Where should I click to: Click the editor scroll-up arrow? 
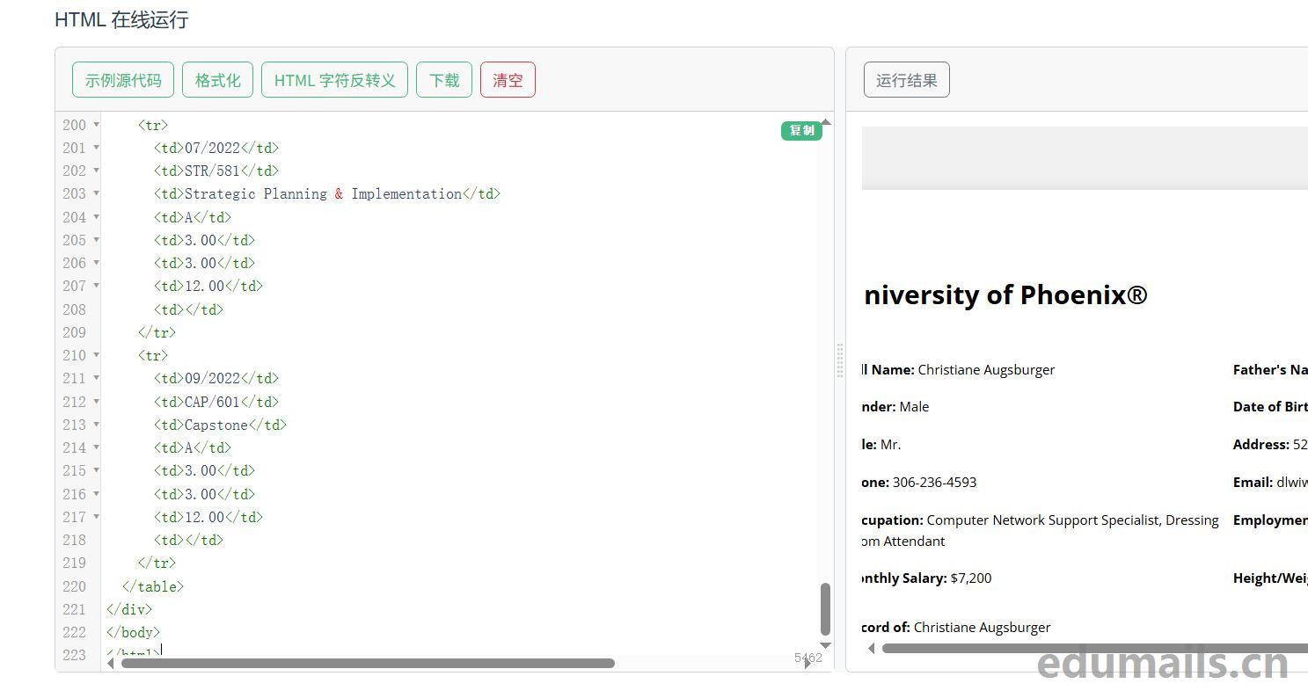825,122
